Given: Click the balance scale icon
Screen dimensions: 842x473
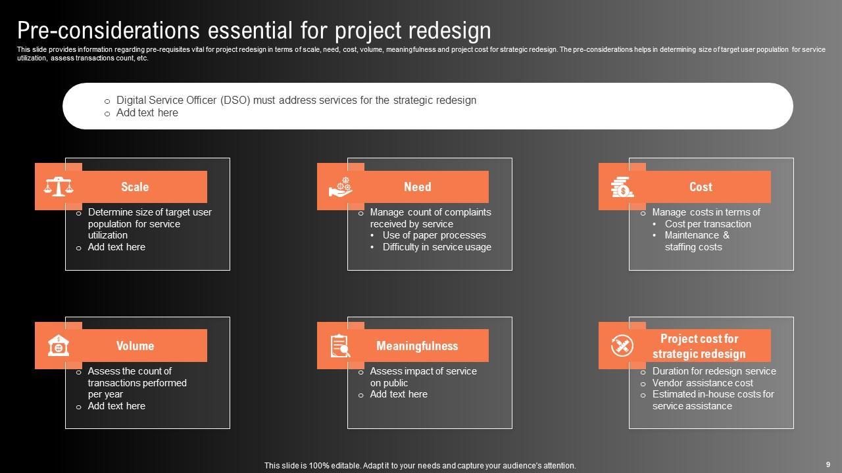Looking at the screenshot, I should [x=59, y=187].
